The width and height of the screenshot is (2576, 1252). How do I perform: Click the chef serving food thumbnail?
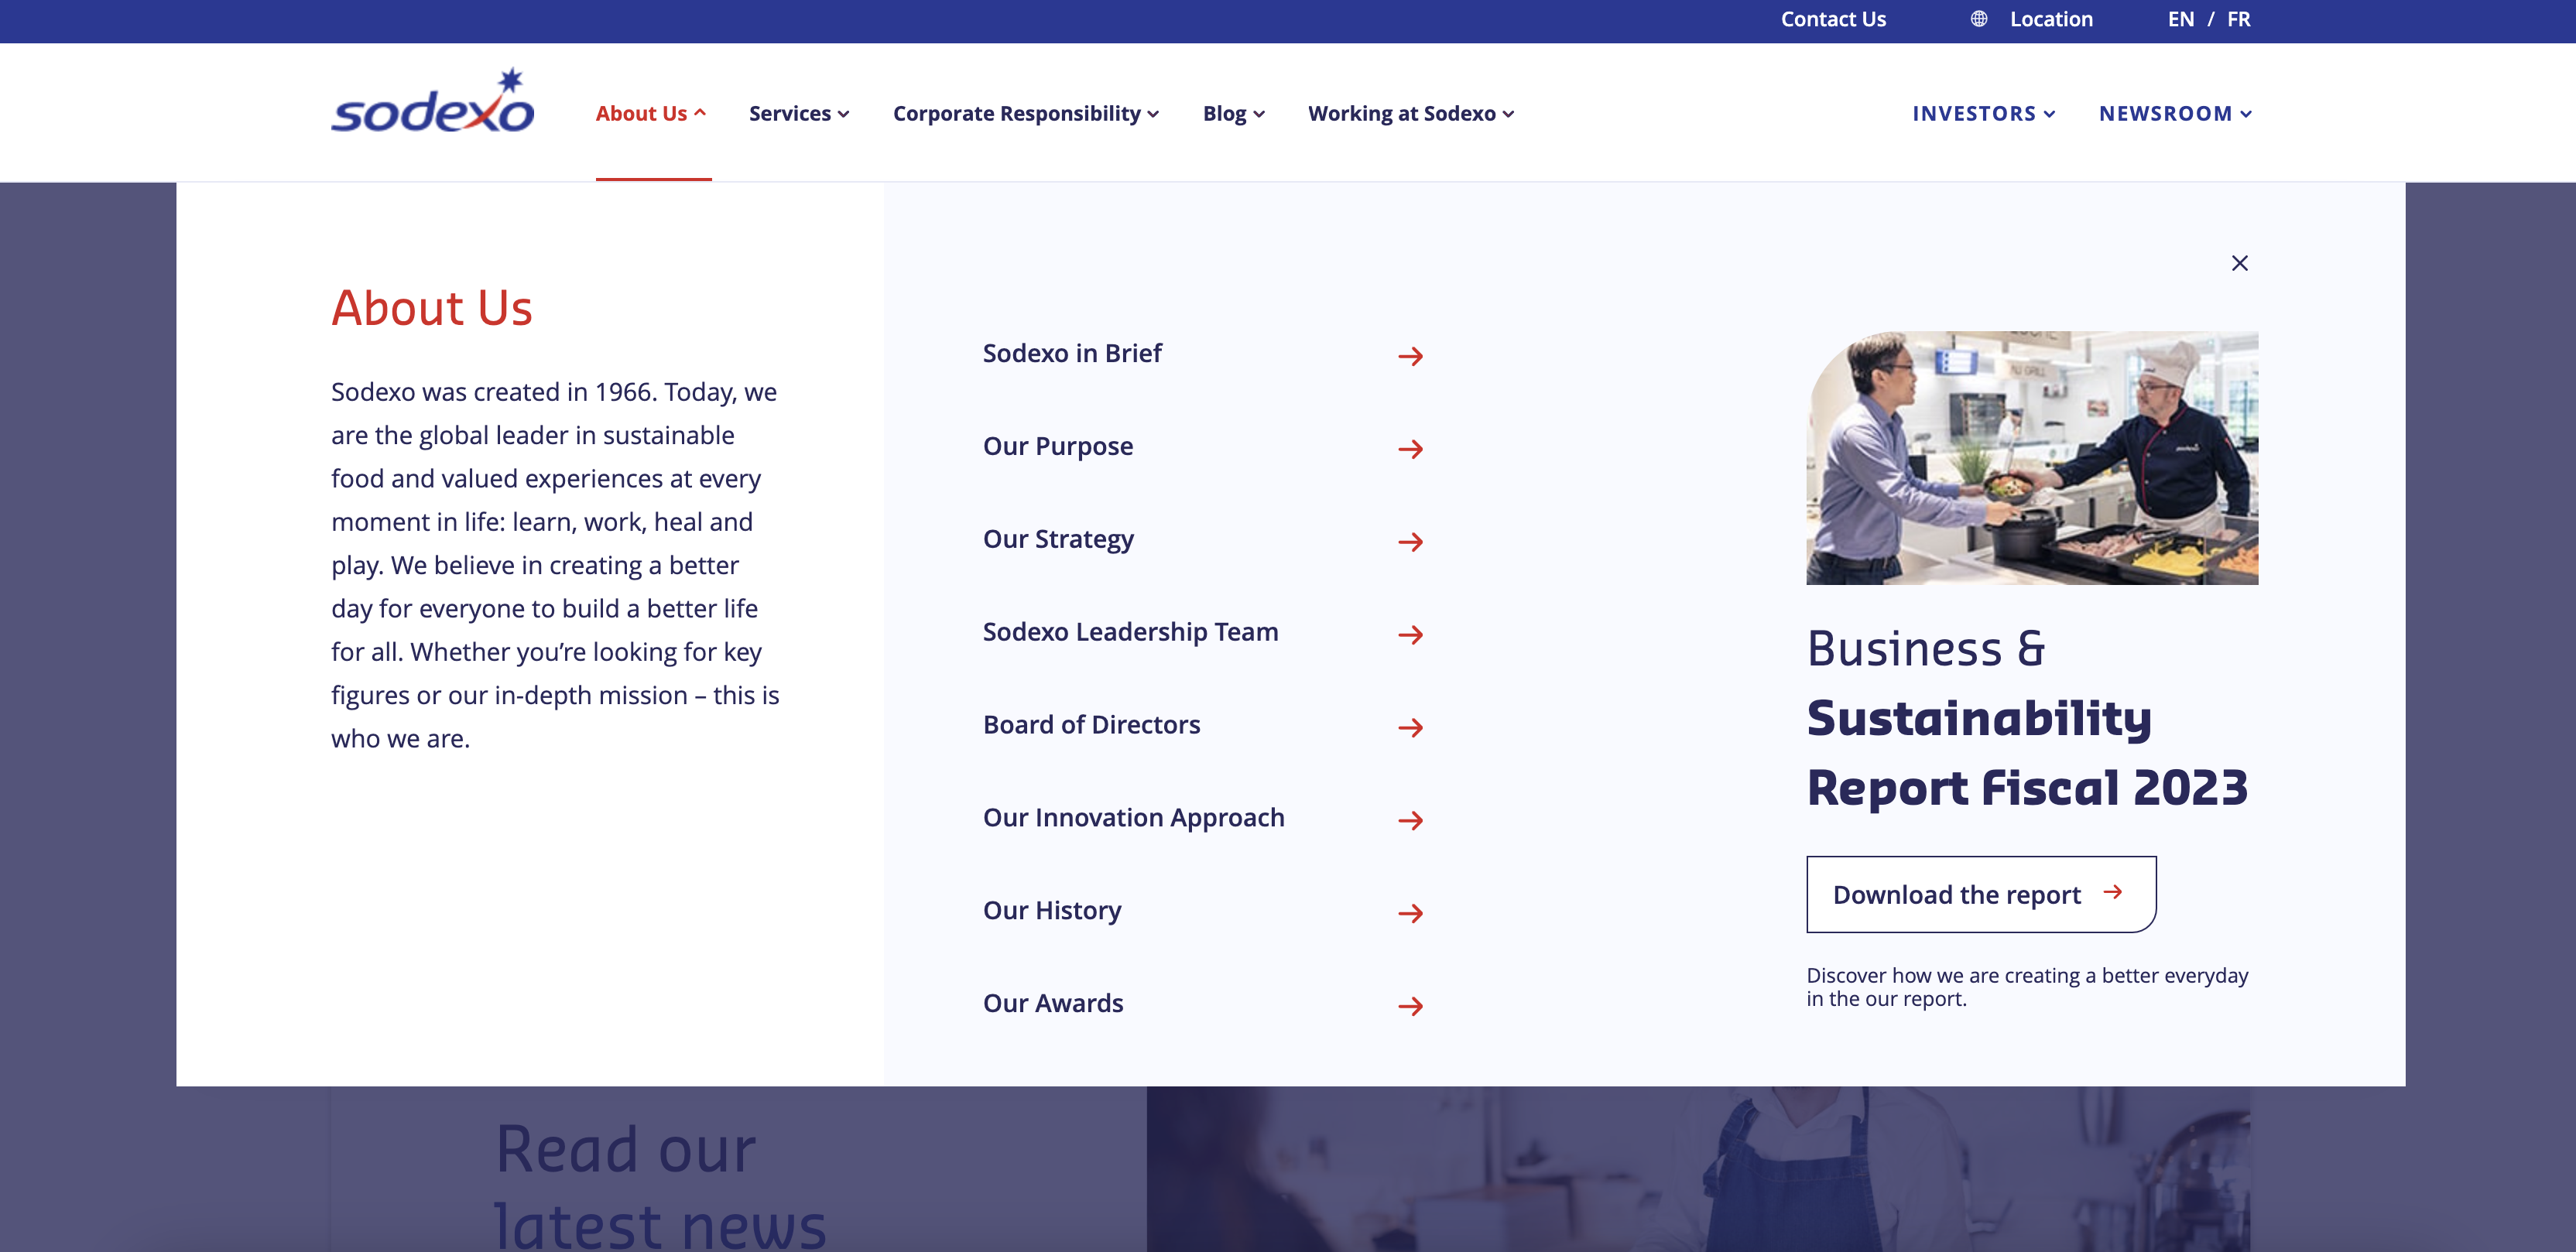tap(2032, 458)
